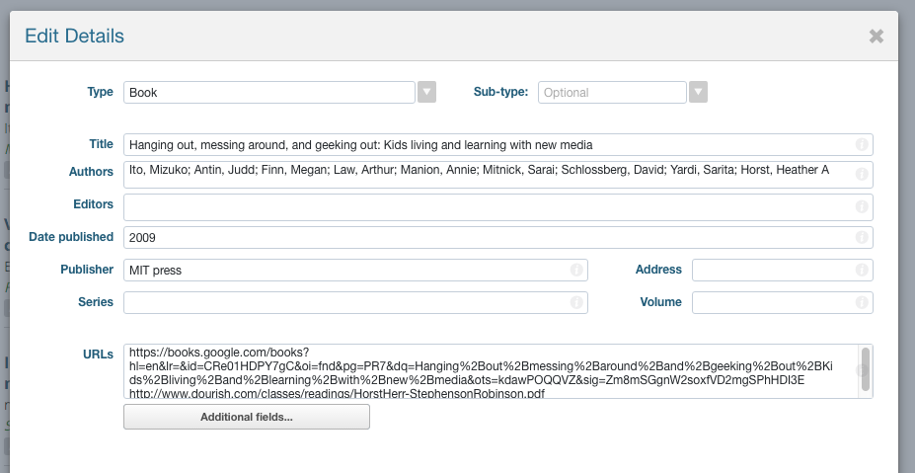Open the Type dropdown arrow
This screenshot has width=915, height=473.
pyautogui.click(x=426, y=93)
